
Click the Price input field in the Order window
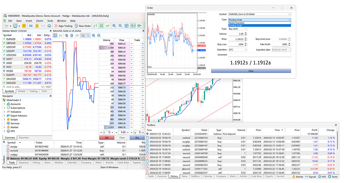tap(236, 38)
